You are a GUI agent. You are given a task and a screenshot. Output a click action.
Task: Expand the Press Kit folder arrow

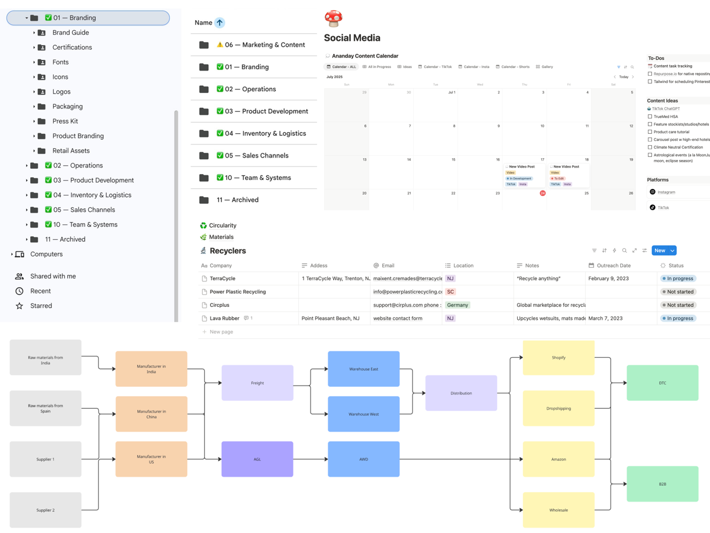coord(34,121)
